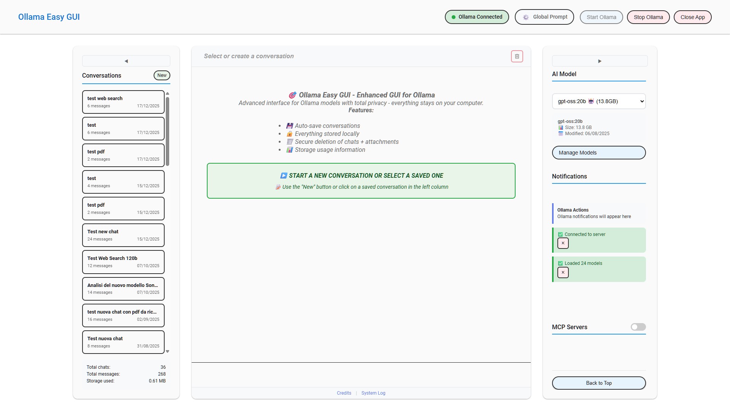Image resolution: width=730 pixels, height=411 pixels.
Task: Open the System Log link
Action: [373, 393]
